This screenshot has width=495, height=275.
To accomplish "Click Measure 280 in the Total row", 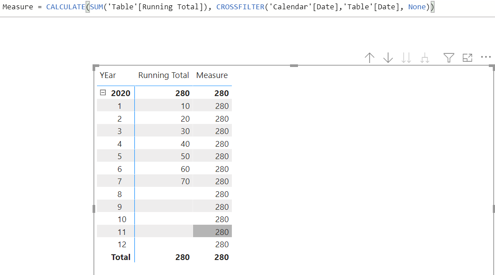I will click(x=222, y=257).
